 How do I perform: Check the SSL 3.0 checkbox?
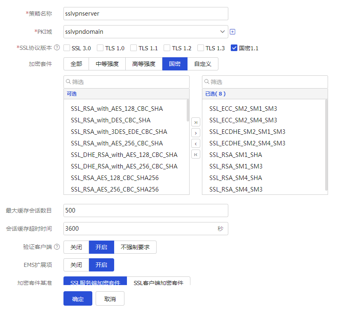67,48
